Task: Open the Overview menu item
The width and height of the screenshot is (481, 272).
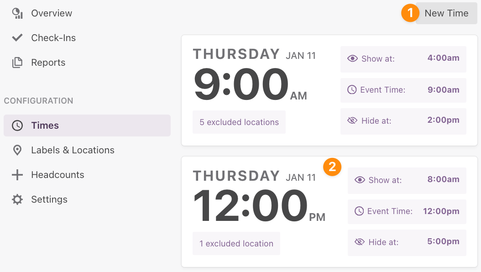Action: click(52, 13)
